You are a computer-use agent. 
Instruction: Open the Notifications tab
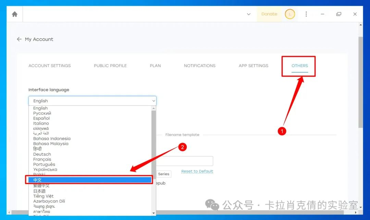point(199,66)
